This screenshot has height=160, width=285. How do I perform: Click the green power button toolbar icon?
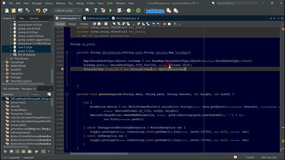pyautogui.click(x=138, y=11)
